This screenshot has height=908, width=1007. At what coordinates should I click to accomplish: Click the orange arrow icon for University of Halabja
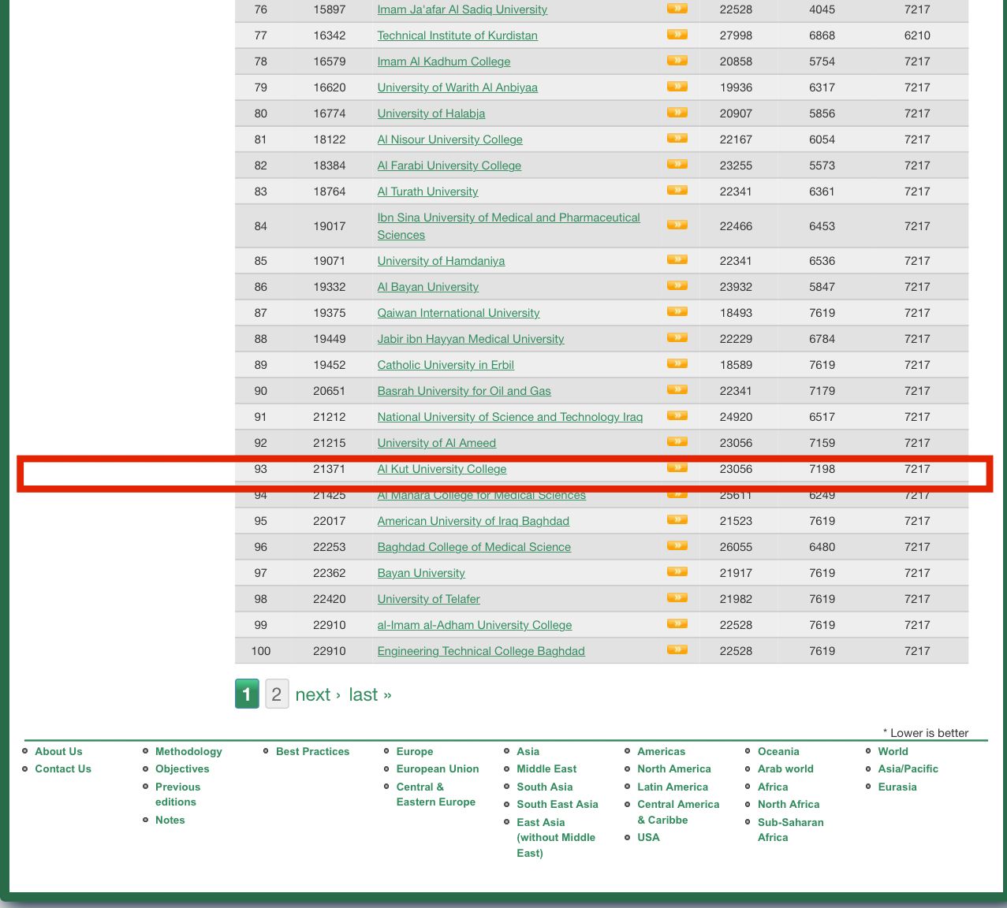677,113
